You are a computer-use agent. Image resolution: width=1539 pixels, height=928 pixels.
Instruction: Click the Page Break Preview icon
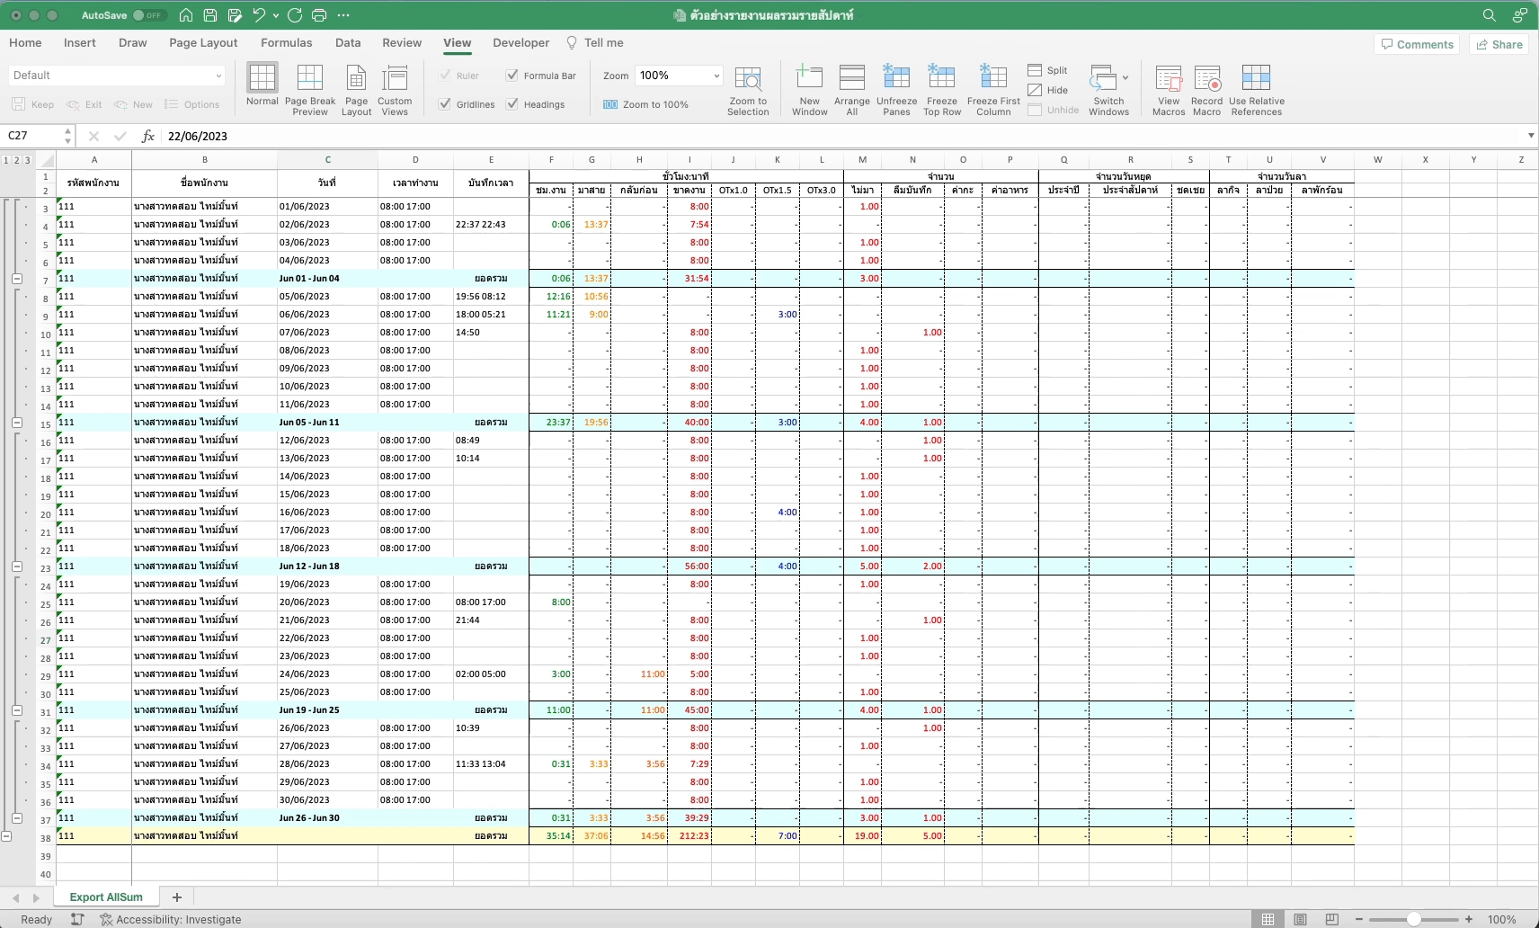click(x=309, y=79)
